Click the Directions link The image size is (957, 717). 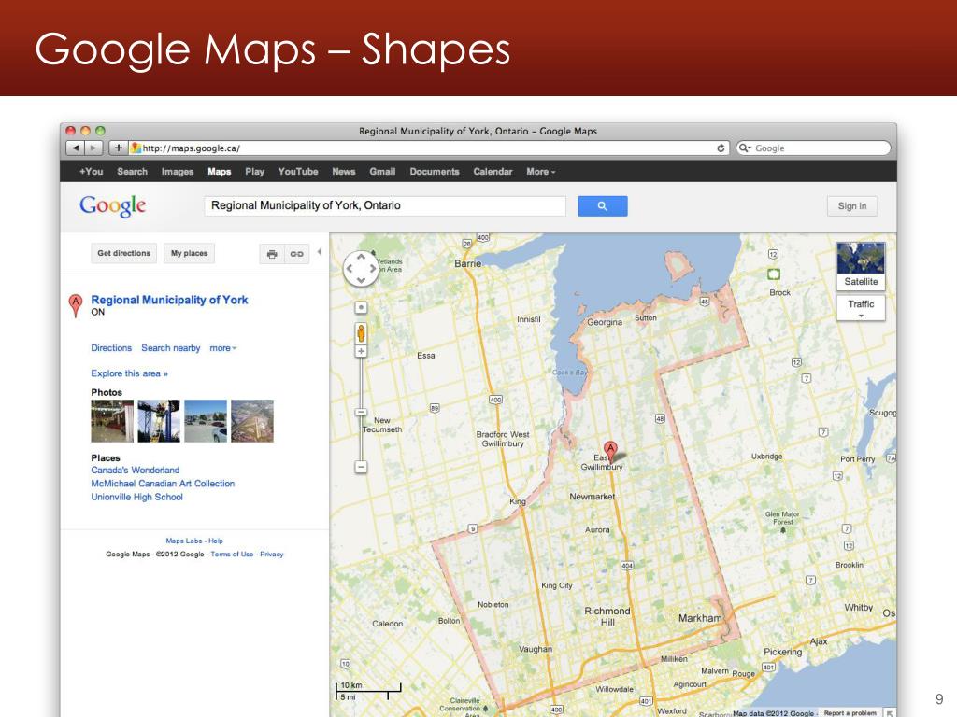[111, 348]
